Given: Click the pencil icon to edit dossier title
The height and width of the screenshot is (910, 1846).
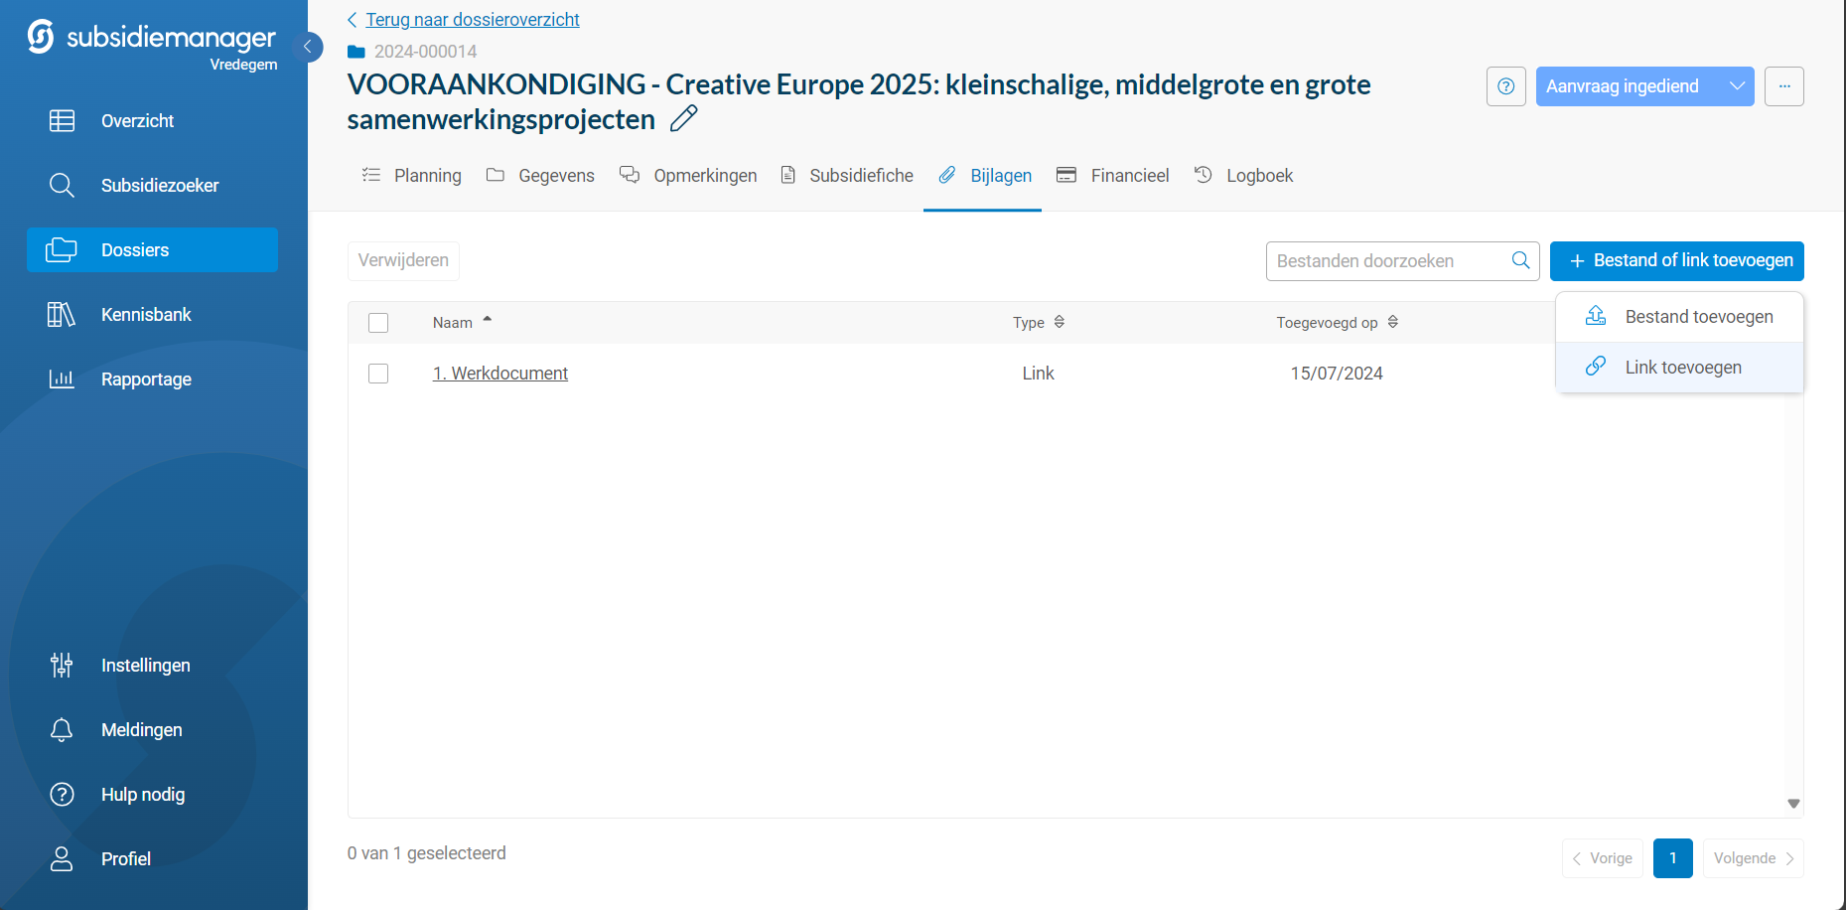Looking at the screenshot, I should pyautogui.click(x=683, y=119).
